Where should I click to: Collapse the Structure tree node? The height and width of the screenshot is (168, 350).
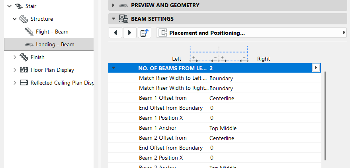15,19
